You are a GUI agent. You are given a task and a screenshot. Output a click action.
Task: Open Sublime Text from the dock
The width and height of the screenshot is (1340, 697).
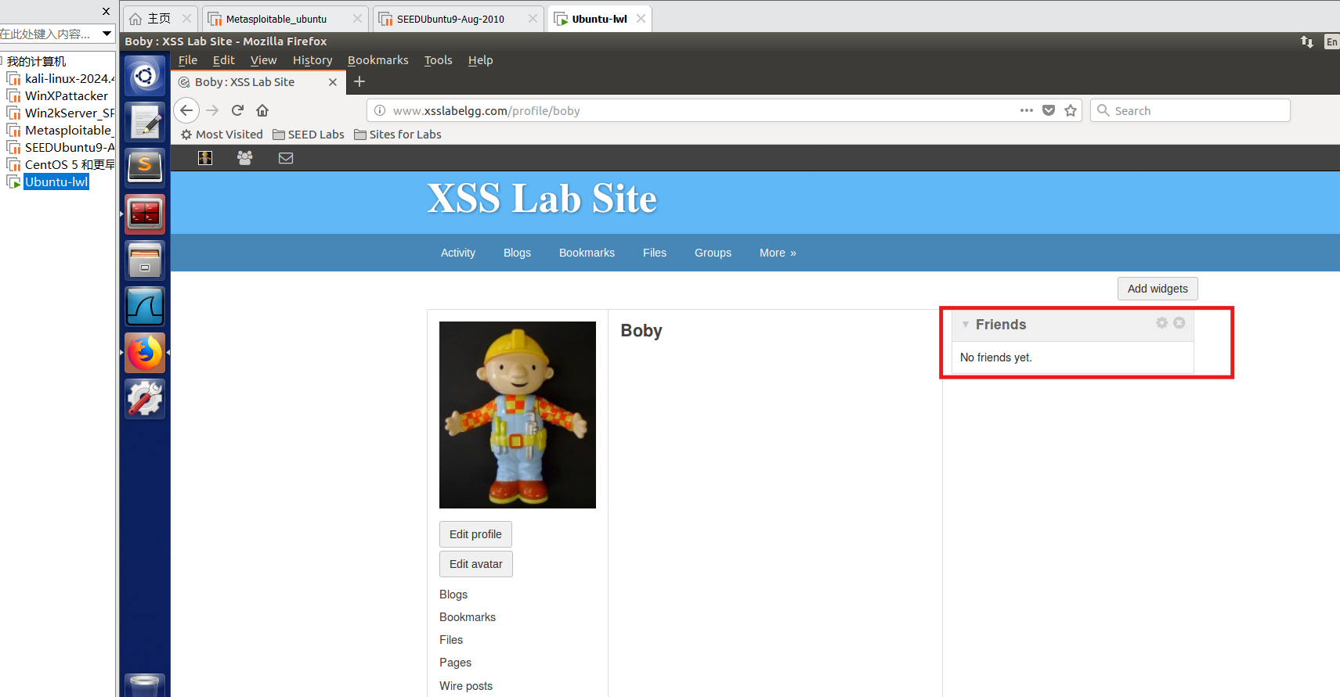pos(145,167)
